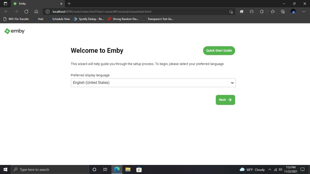The image size is (310, 174).
Task: Click the circular gray extension icon
Action: pos(252,12)
